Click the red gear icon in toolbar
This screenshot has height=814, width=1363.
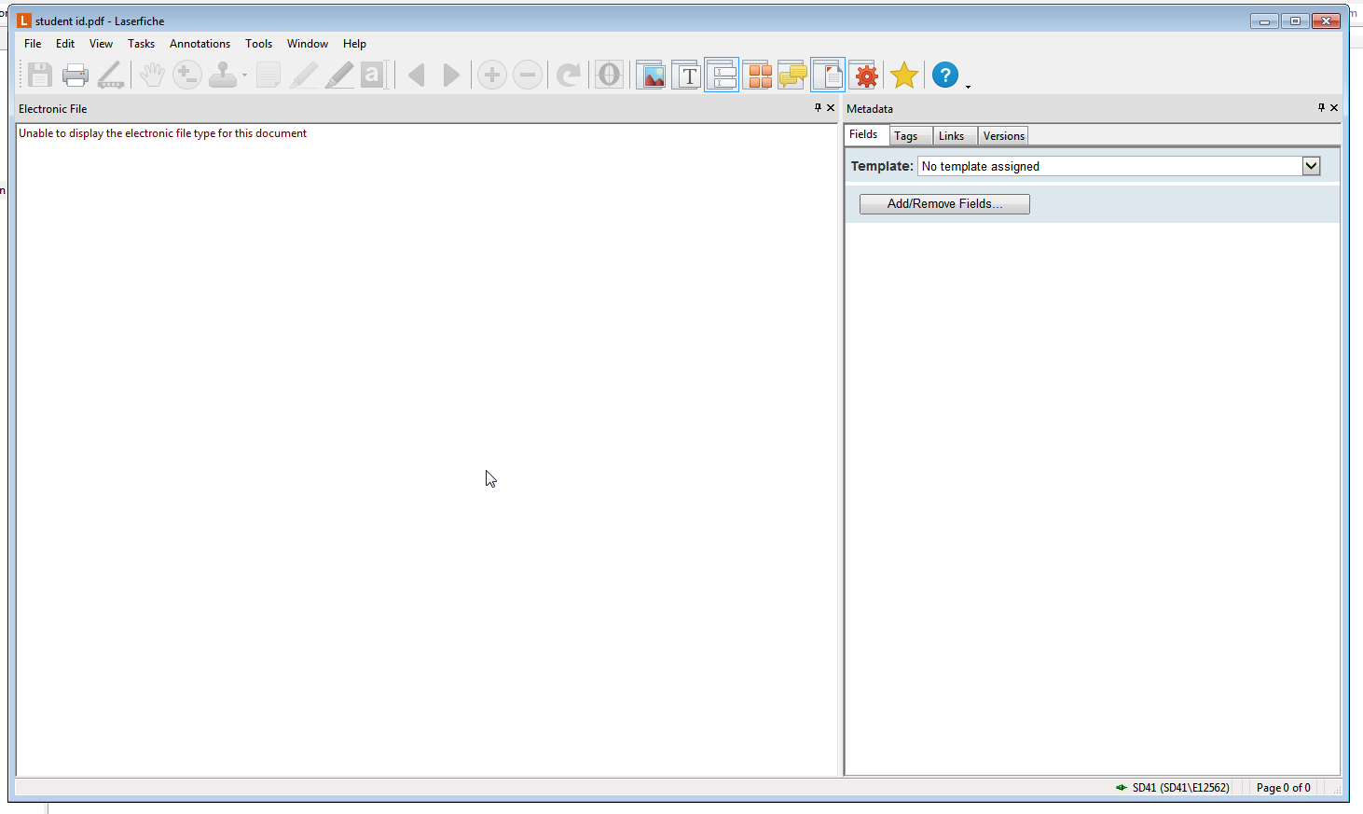pos(866,76)
